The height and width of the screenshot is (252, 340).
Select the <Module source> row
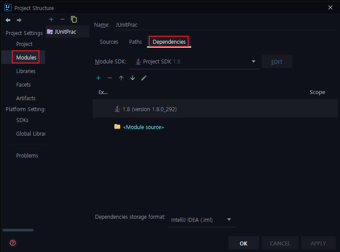point(215,127)
